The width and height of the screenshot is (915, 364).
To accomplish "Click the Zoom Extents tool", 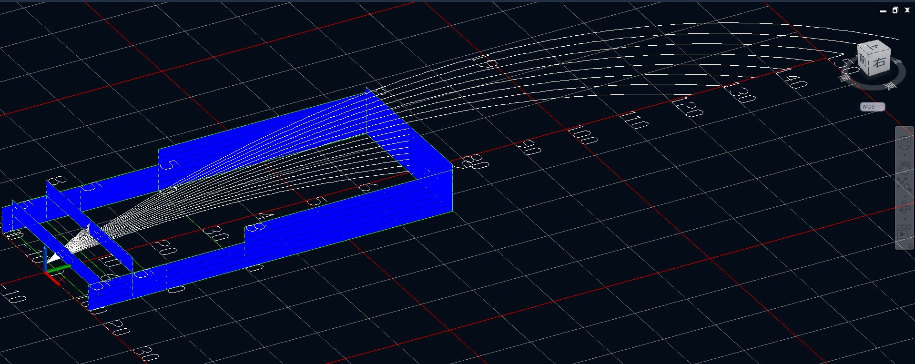I will point(904,184).
